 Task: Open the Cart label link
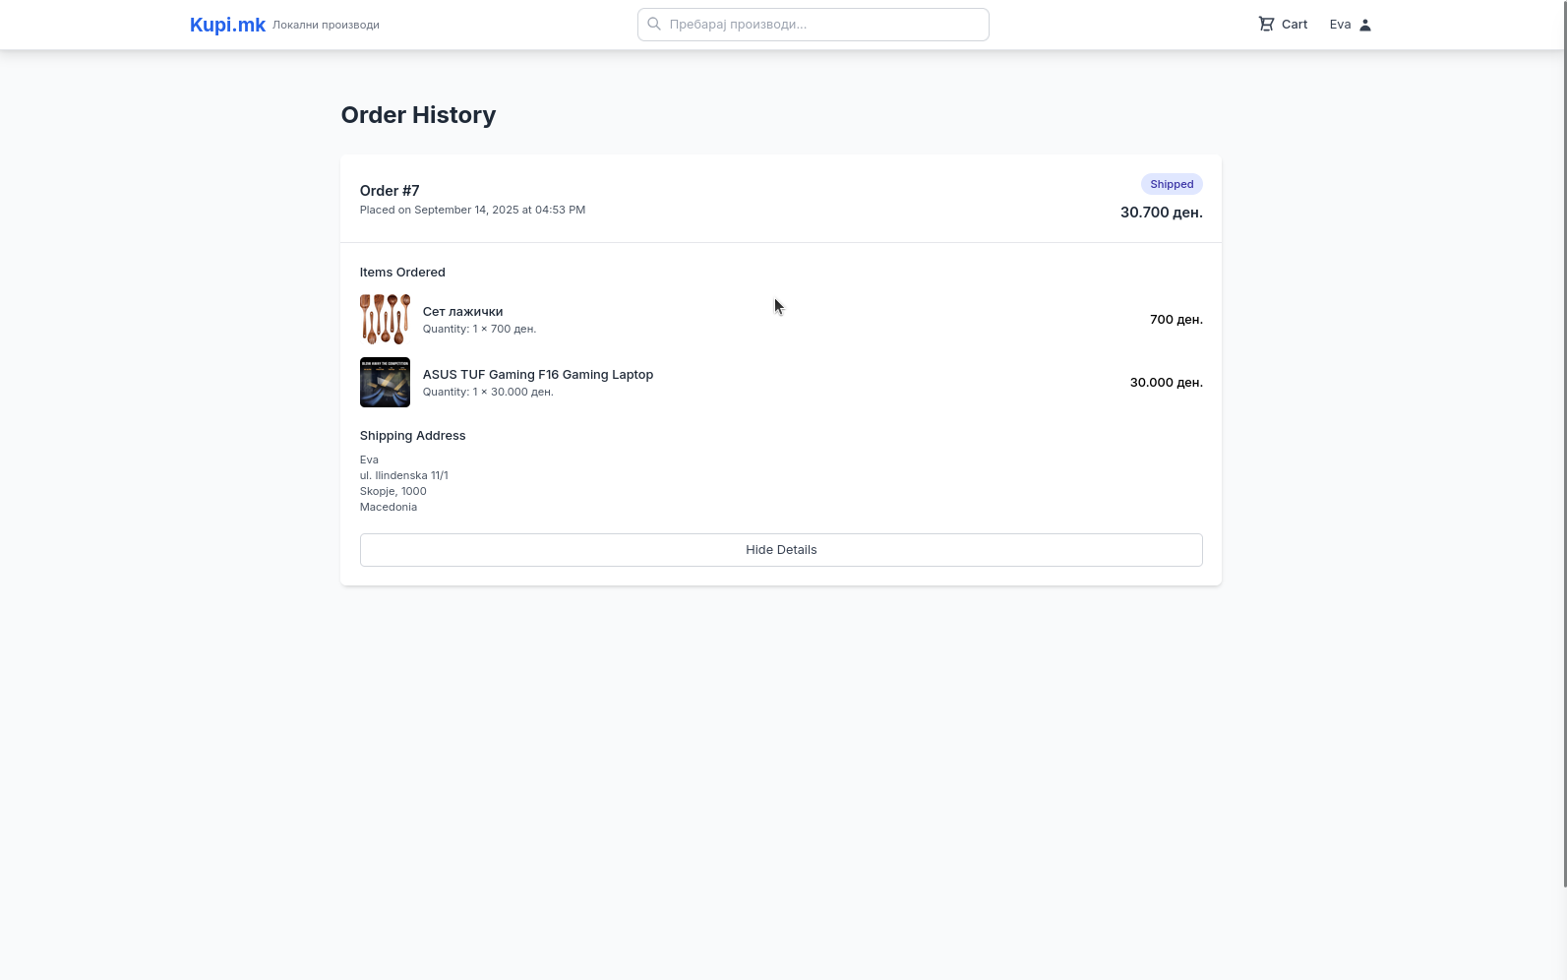(x=1295, y=25)
